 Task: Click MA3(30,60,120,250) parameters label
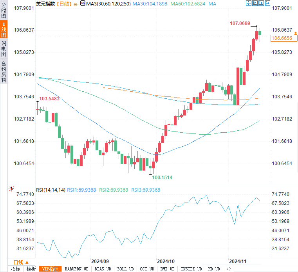108,4
